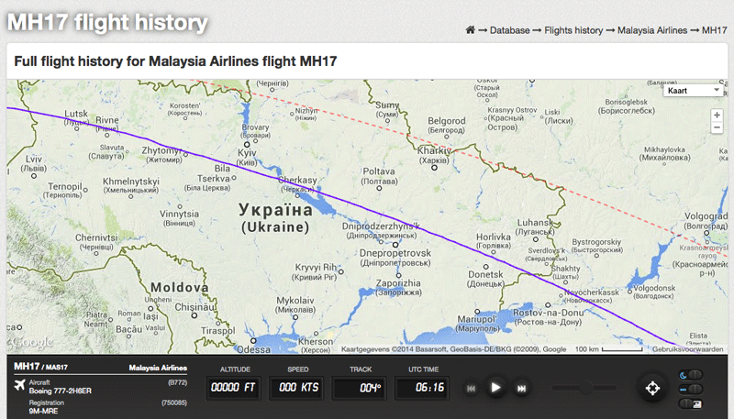Click the center-on-aircraft crosshair button

652,388
